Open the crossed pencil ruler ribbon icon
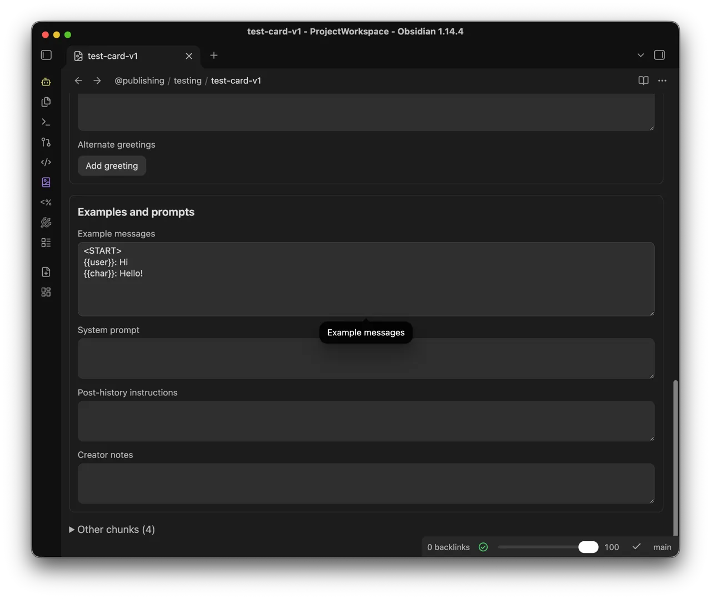 click(x=46, y=223)
